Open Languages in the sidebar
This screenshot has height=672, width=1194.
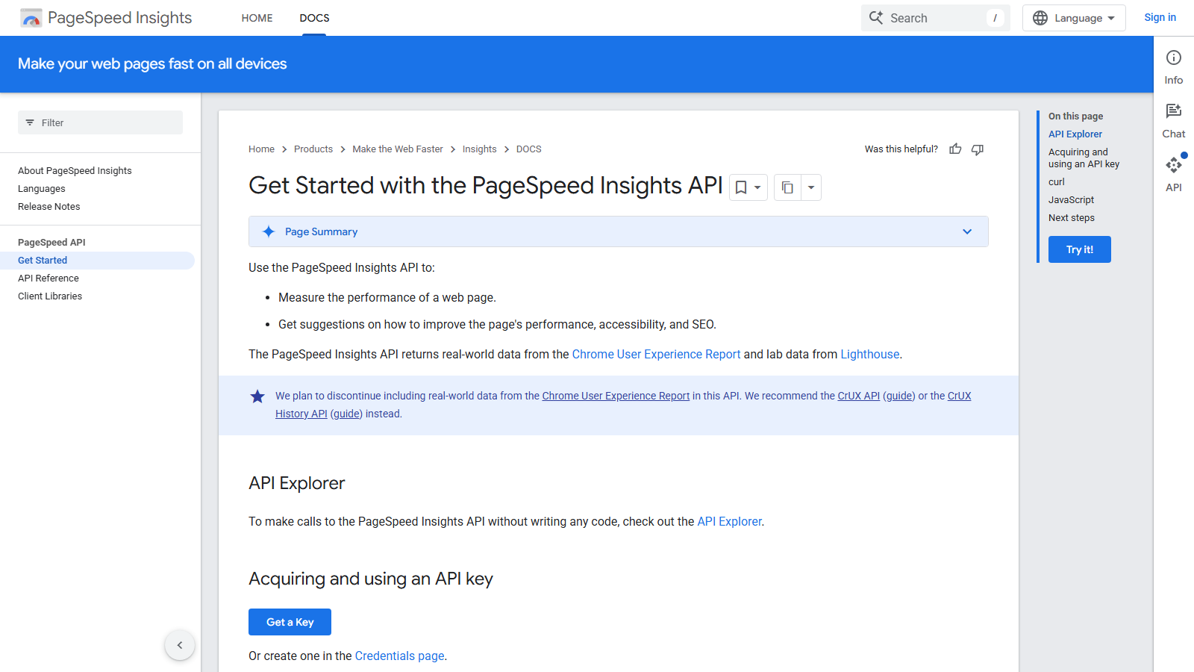click(x=42, y=189)
